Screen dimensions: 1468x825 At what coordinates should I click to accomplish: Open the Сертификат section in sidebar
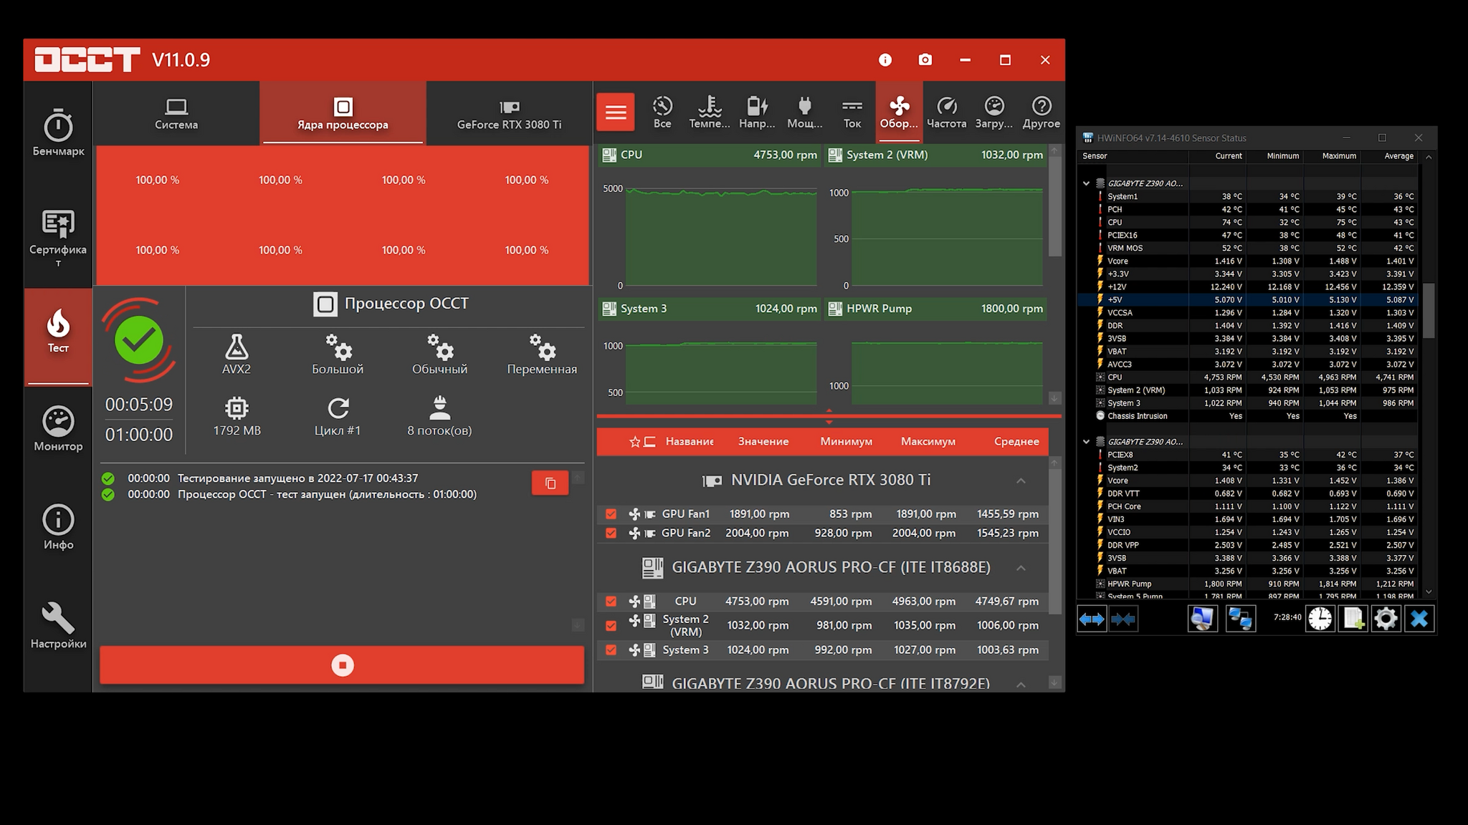coord(58,239)
